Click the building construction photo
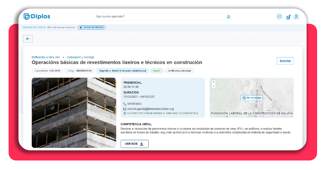 pos(74,113)
